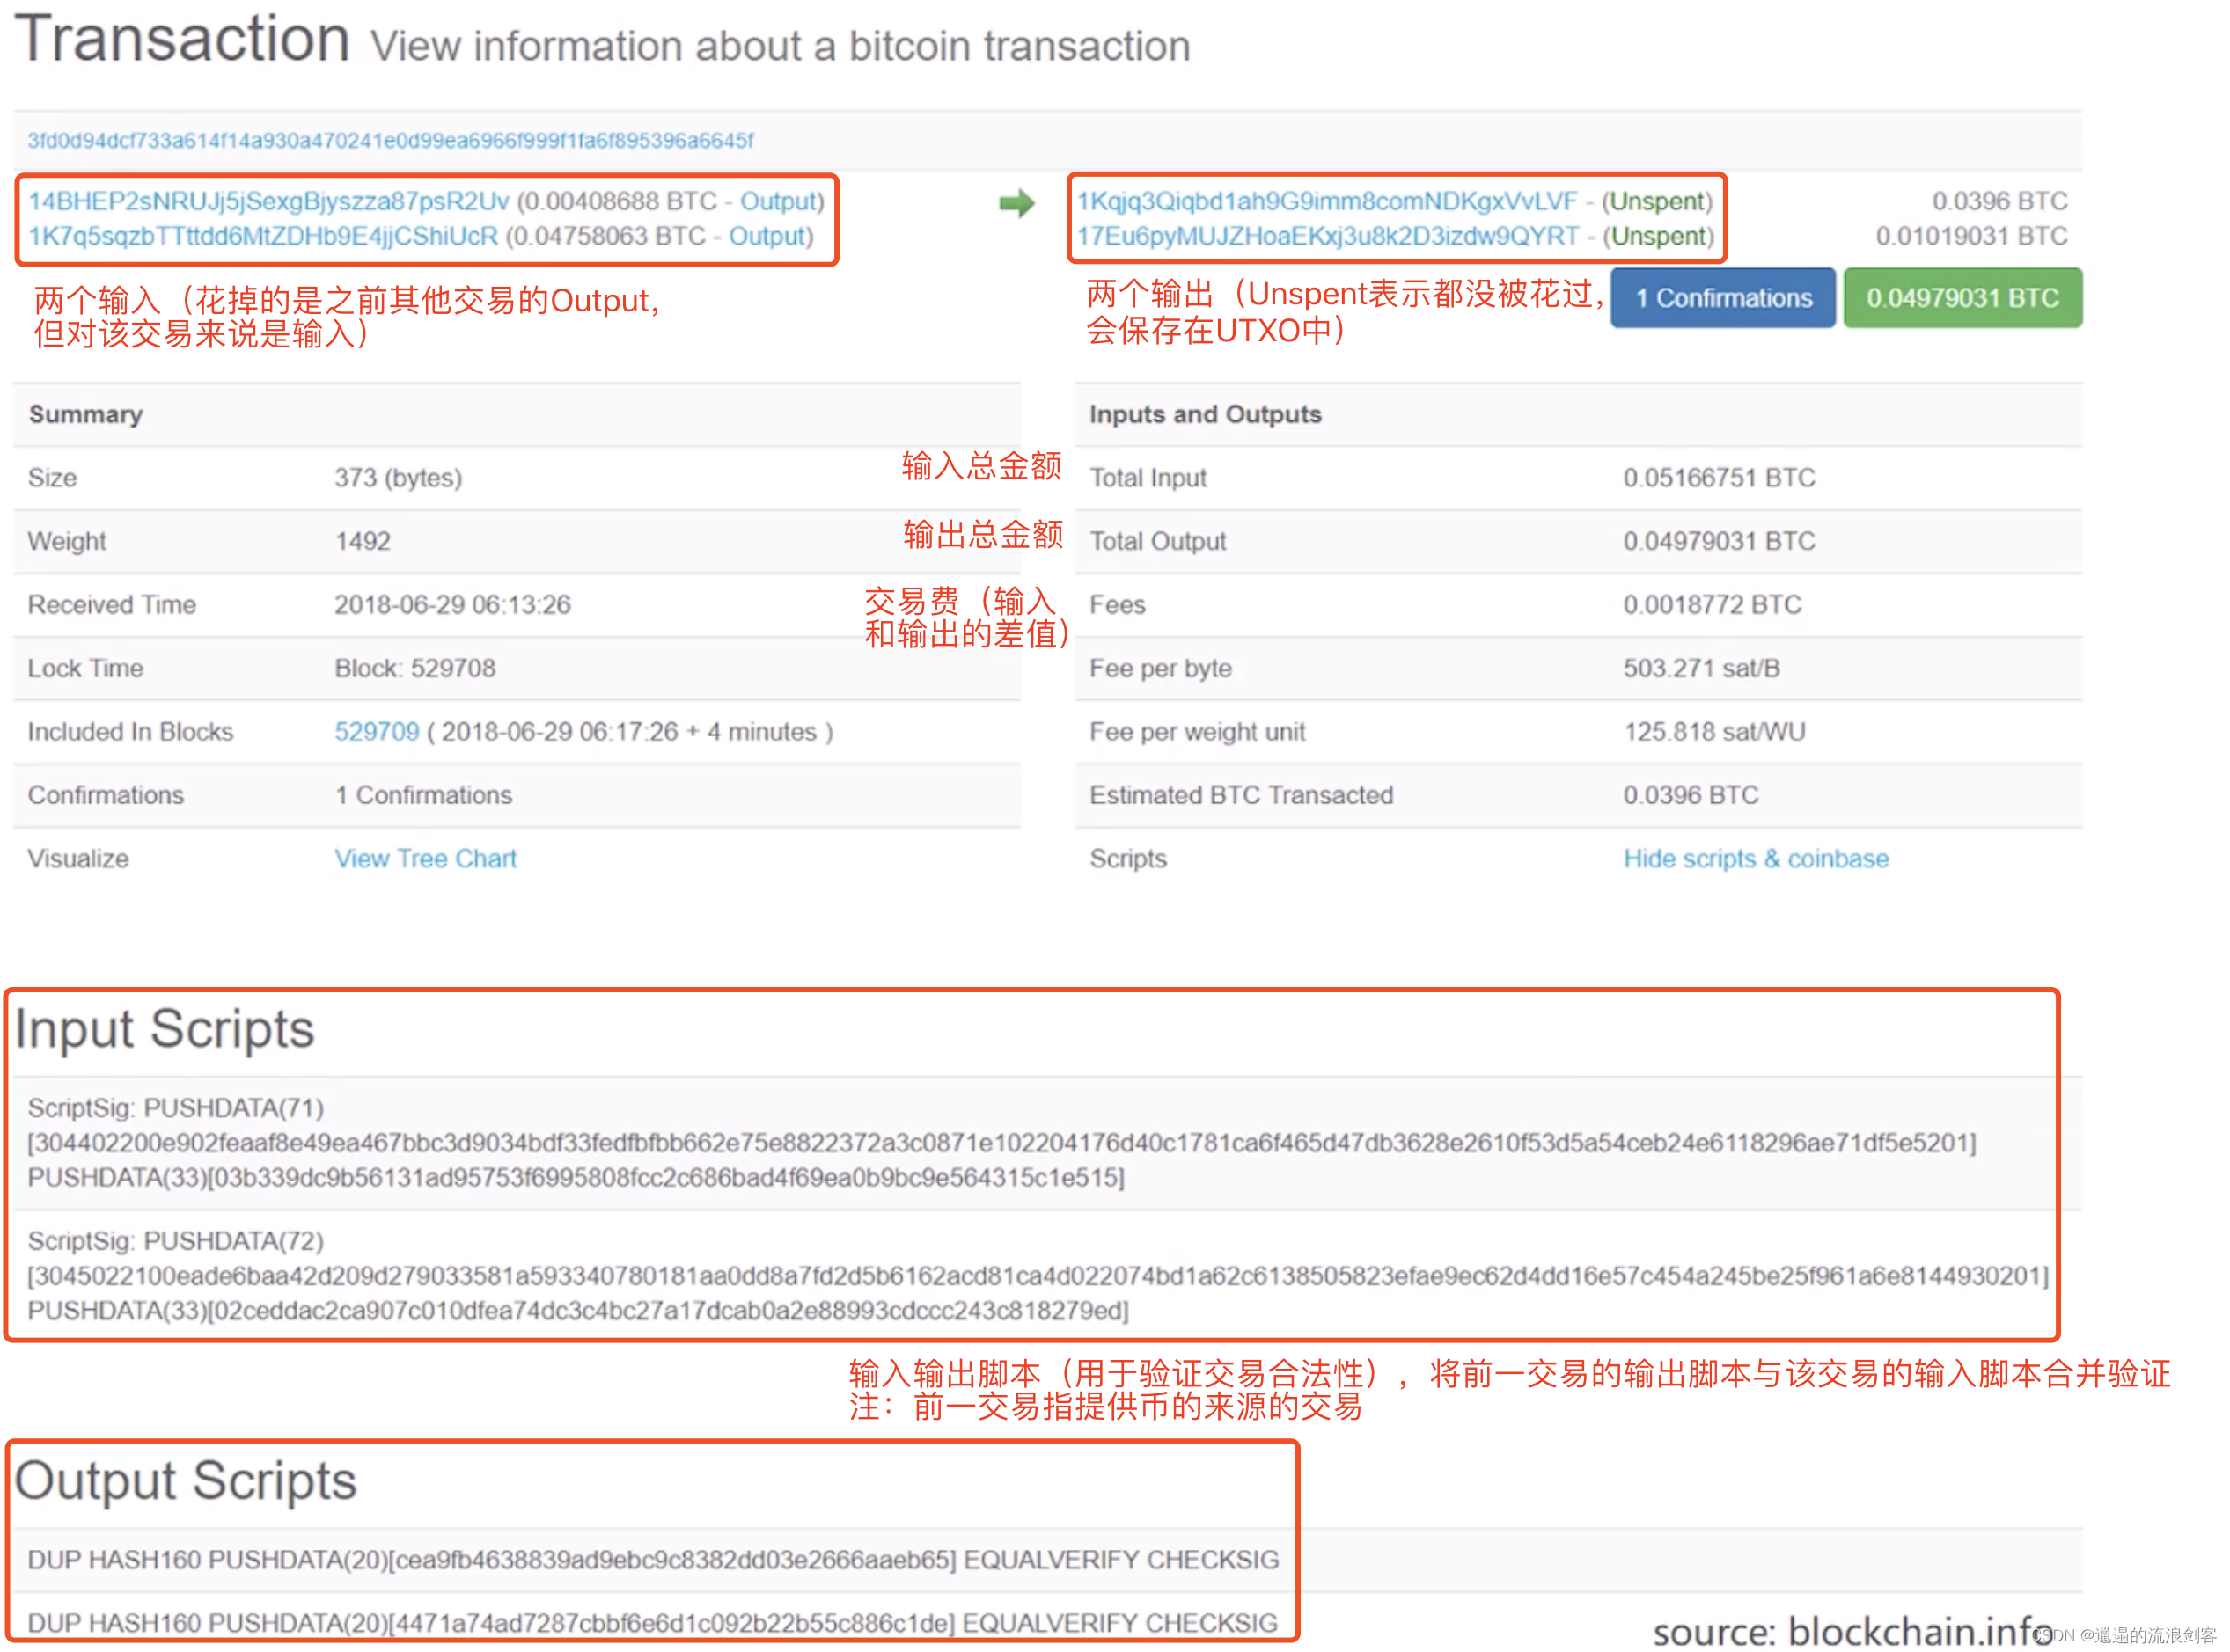
Task: Click the first output script with cea9fb46 hash
Action: tap(652, 1560)
